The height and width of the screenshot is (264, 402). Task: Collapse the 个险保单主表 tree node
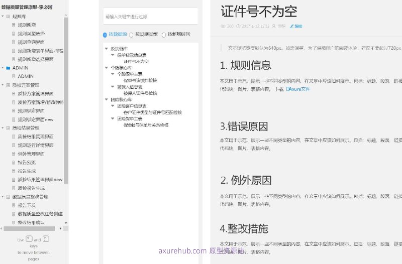(x=113, y=74)
